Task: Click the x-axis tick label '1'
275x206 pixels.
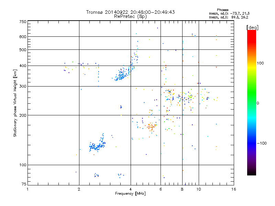Action: [x=27, y=189]
